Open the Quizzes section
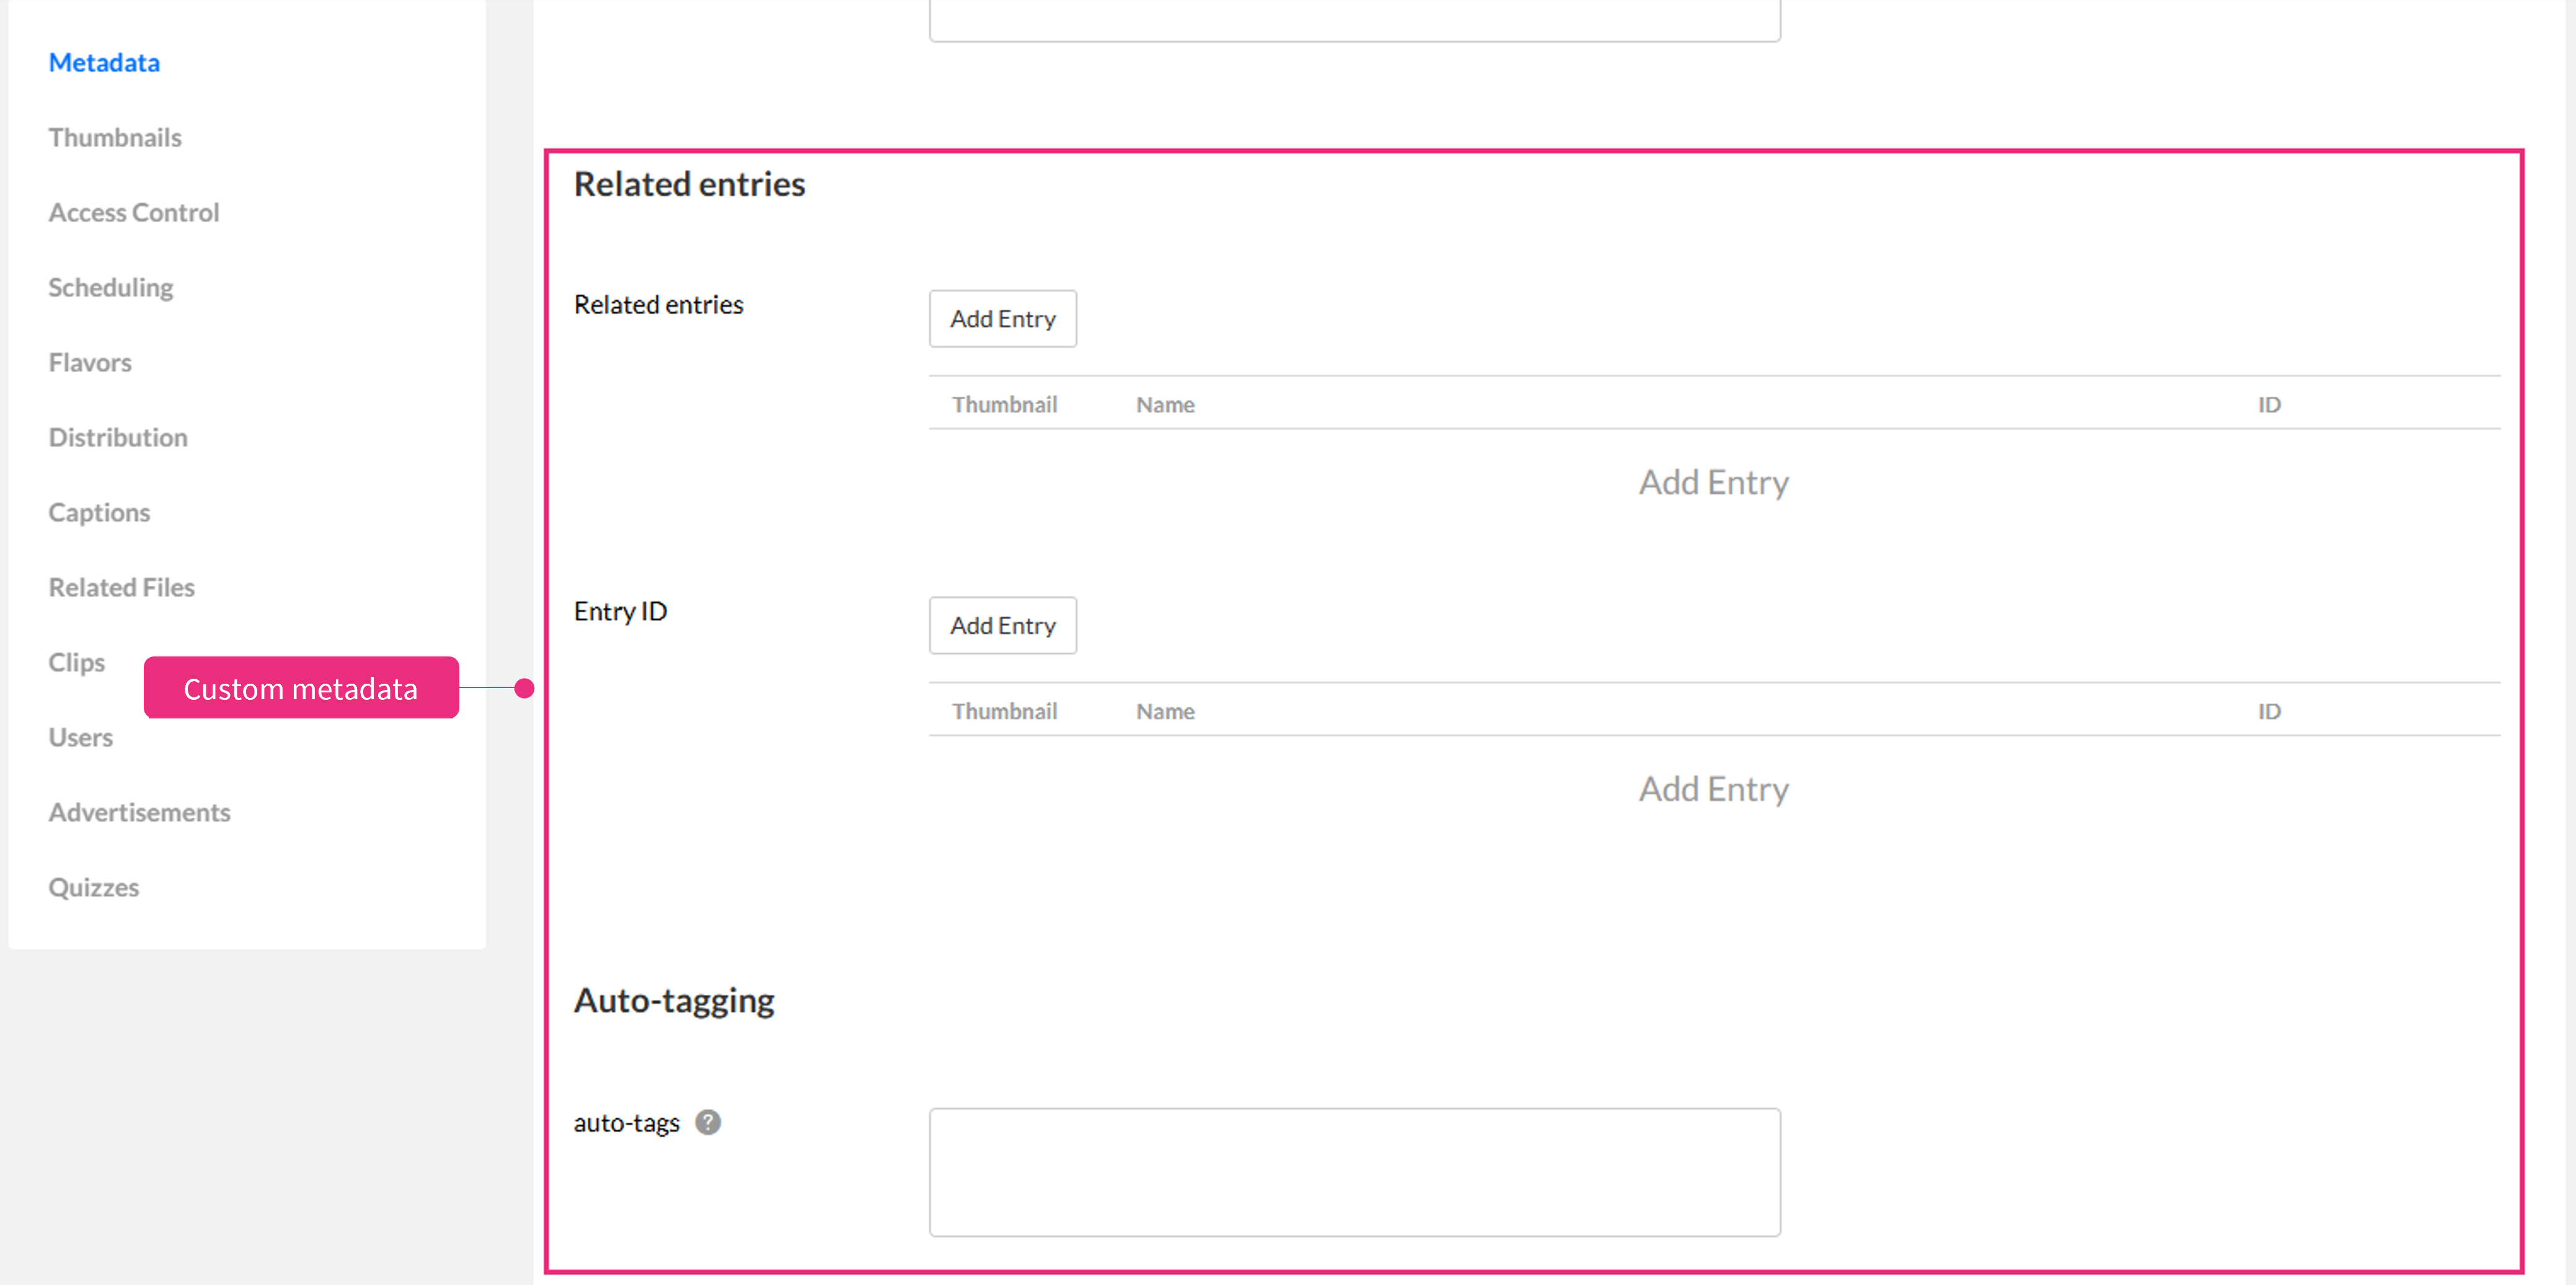 tap(94, 887)
